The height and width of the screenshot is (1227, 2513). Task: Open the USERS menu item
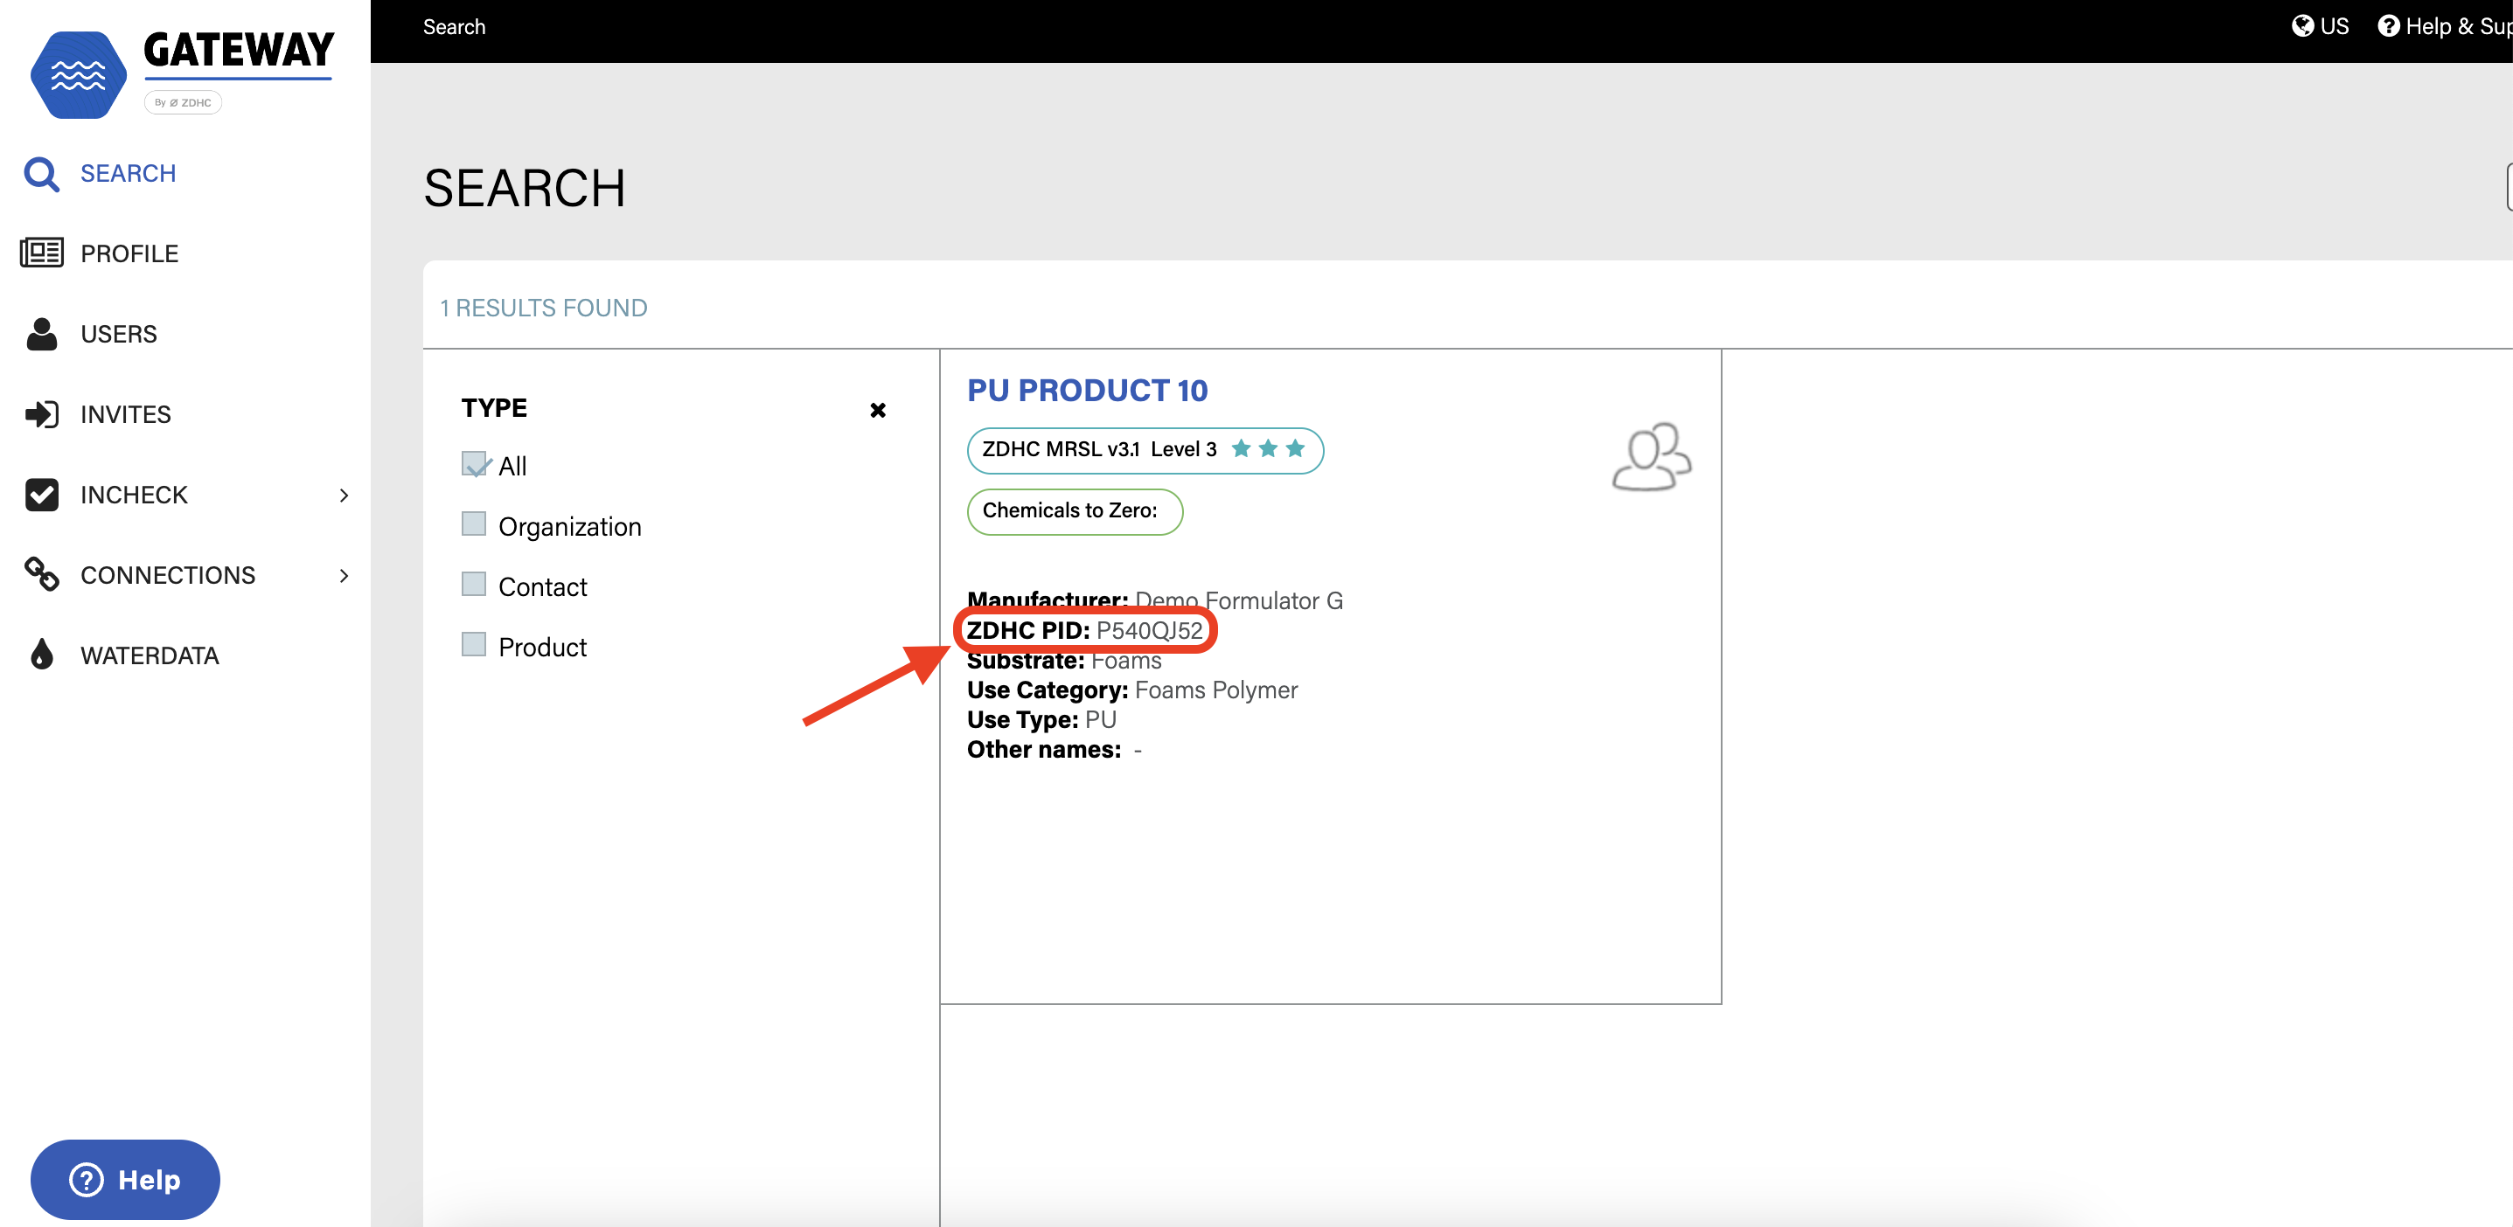coord(118,335)
